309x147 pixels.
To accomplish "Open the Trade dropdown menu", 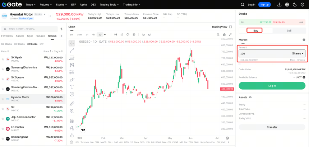I will tap(31, 5).
